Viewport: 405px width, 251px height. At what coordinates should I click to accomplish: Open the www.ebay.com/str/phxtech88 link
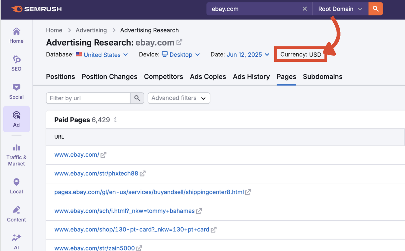(96, 174)
